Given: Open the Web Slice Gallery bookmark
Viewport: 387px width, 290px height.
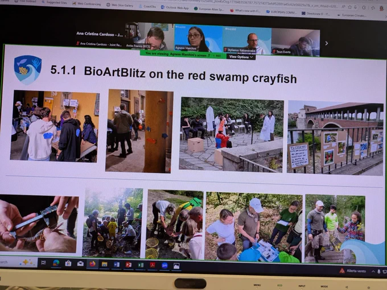Looking at the screenshot, I should pyautogui.click(x=120, y=5).
